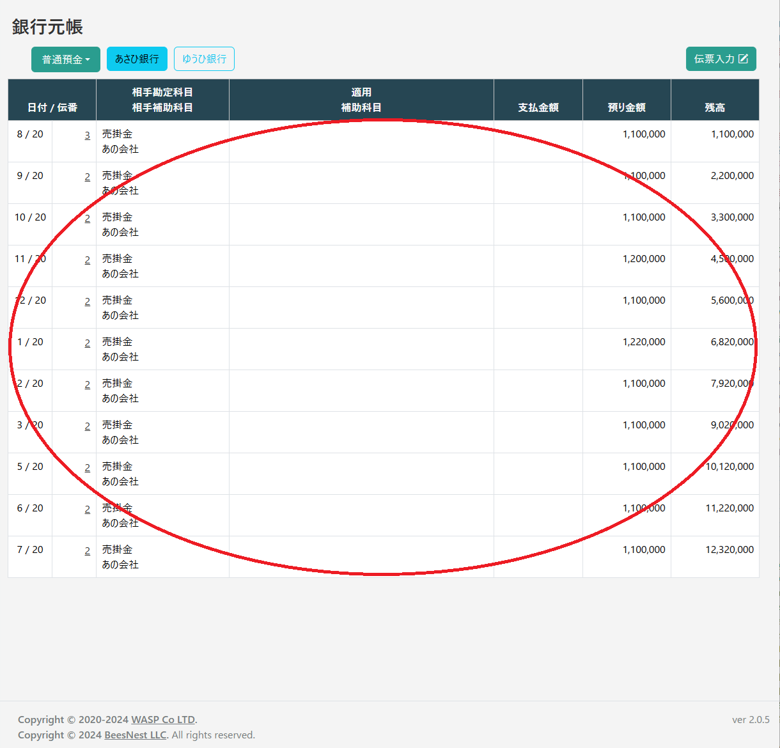The width and height of the screenshot is (780, 748).
Task: Select the あさひ銀行 bank tab
Action: (137, 59)
